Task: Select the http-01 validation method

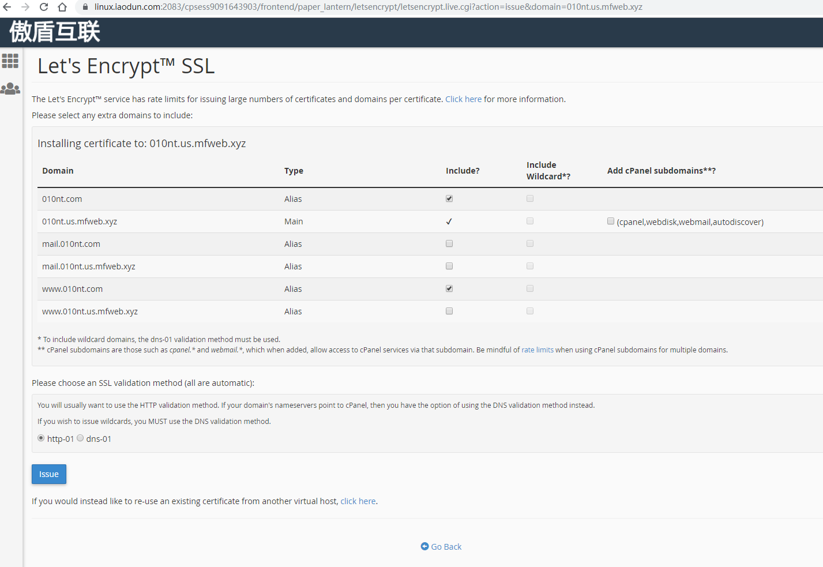Action: [41, 438]
